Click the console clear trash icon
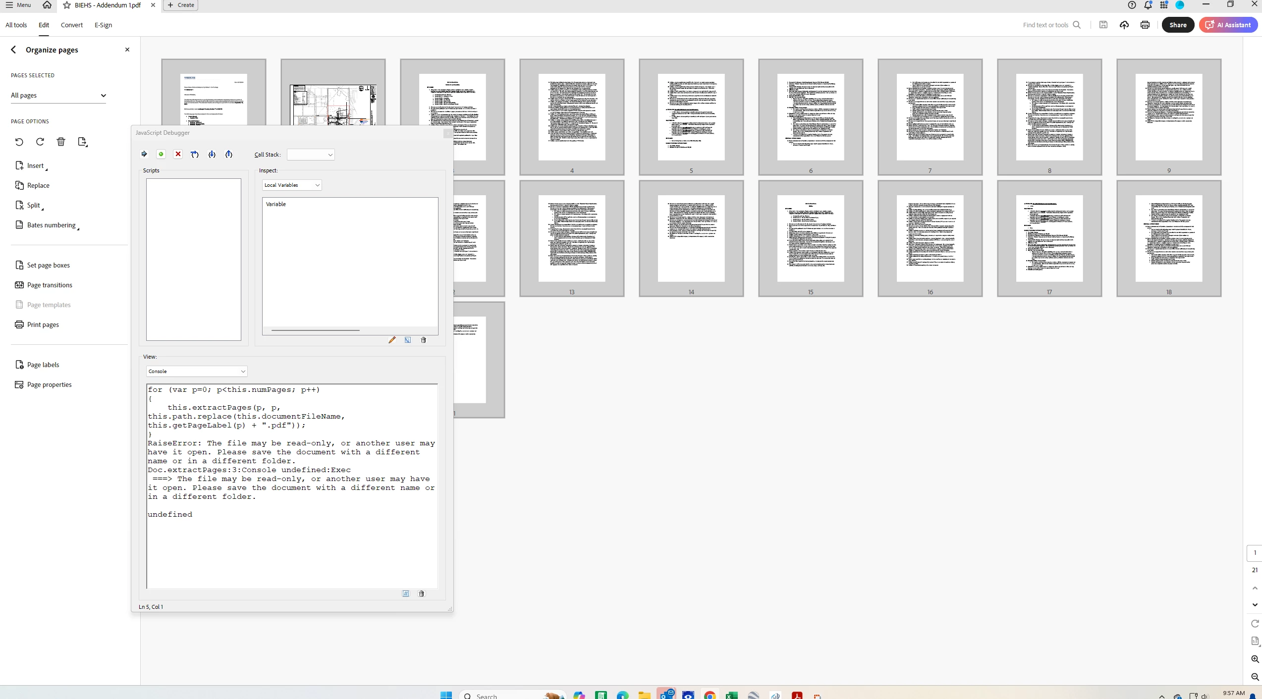This screenshot has height=699, width=1262. pyautogui.click(x=421, y=593)
